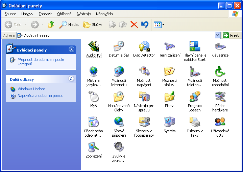The image size is (243, 172).
Task: Open Přidat hardware icon
Action: (220, 97)
